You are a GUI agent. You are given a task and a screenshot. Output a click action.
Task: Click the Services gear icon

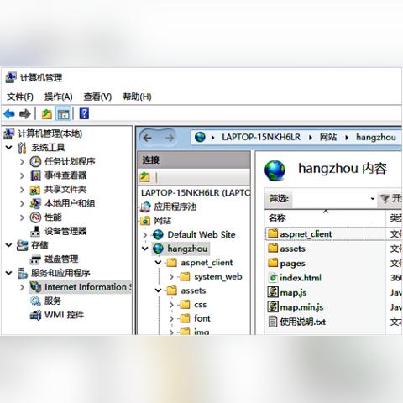[x=35, y=301]
